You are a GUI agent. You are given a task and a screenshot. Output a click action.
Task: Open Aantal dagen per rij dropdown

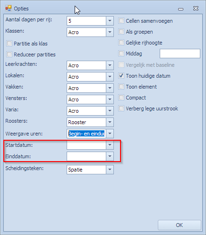[110, 21]
